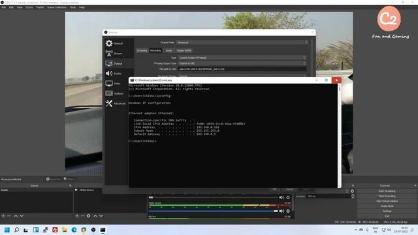Open the Docks menu

click(29, 7)
